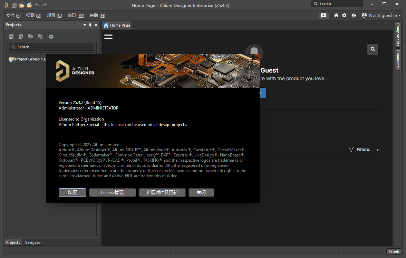Open the Components side panel tab
Image resolution: width=406 pixels, height=258 pixels.
click(x=398, y=35)
